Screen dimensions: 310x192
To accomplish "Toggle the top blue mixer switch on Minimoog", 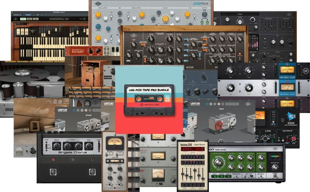I will tap(186, 39).
